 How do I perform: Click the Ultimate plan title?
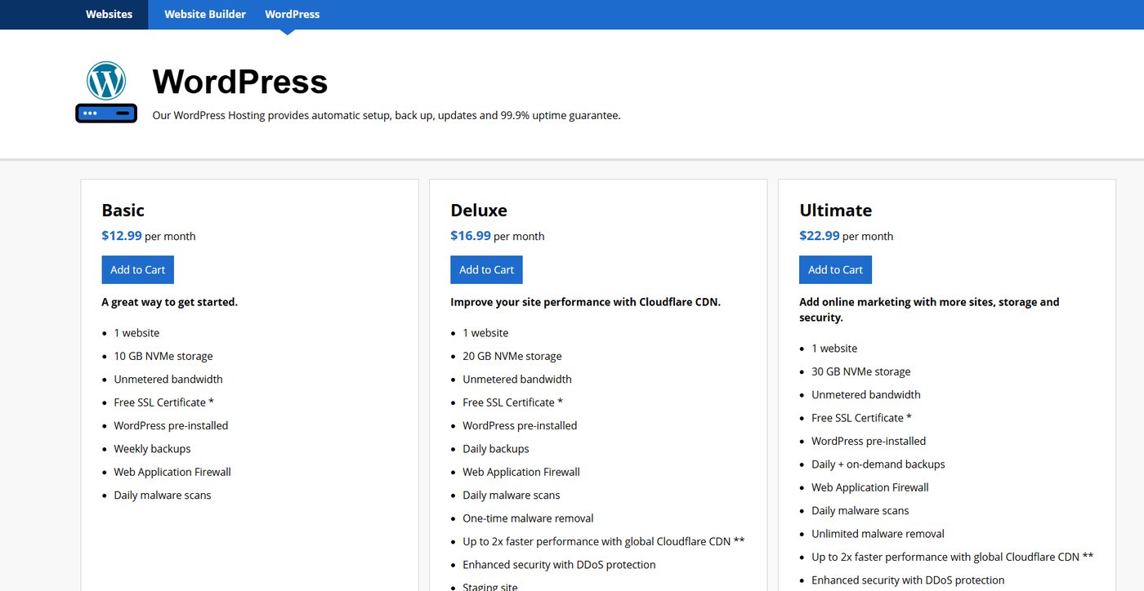tap(835, 211)
